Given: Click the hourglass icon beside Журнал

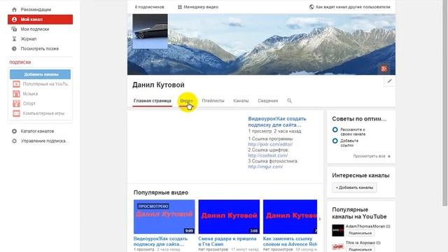Looking at the screenshot, I should (x=14, y=39).
